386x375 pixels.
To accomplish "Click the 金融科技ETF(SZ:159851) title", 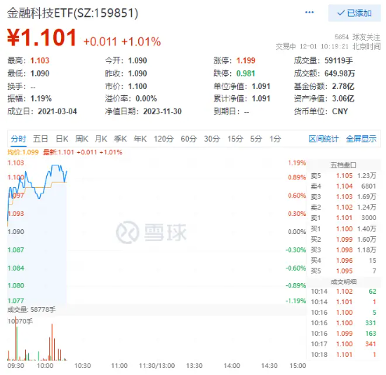I will [x=72, y=13].
